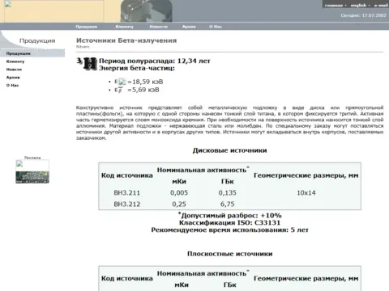Click the Реклама label above the banner

[32, 158]
